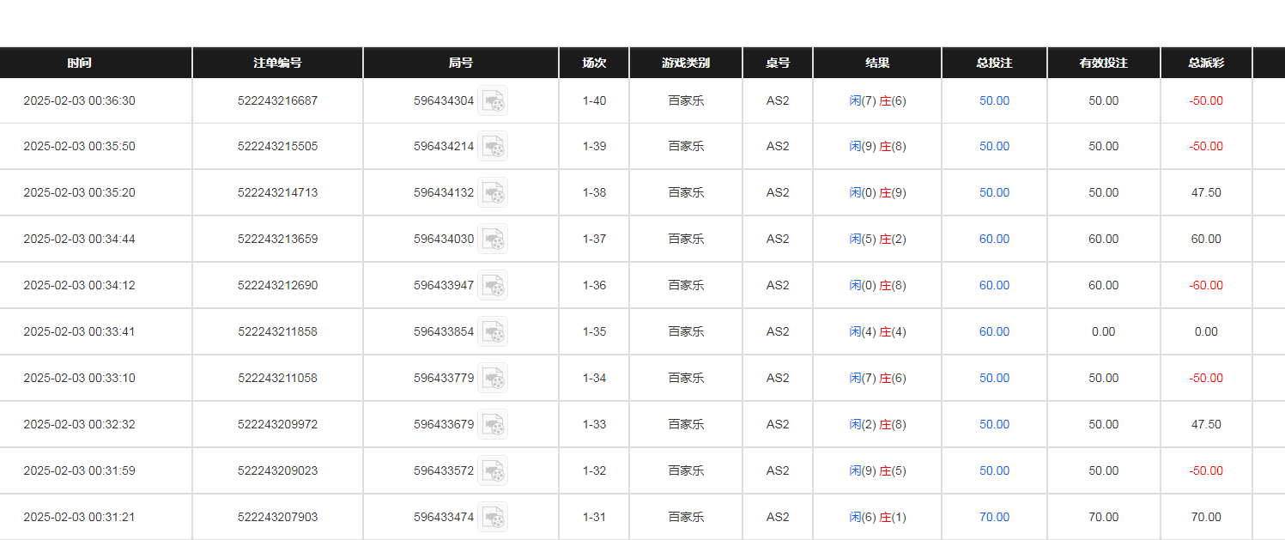Click the 闲(4) 庄(4) tie result cell
The image size is (1285, 540).
[877, 332]
